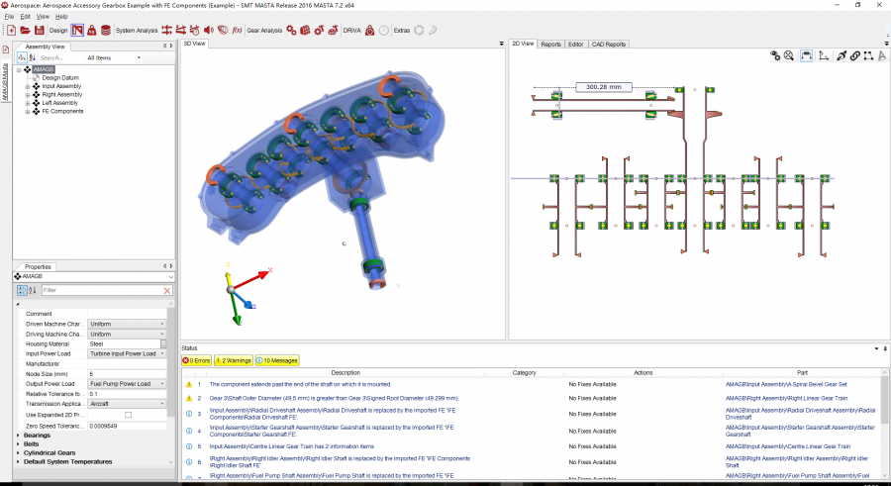
Task: Open the Right Linear Gear Train part link
Action: point(786,399)
